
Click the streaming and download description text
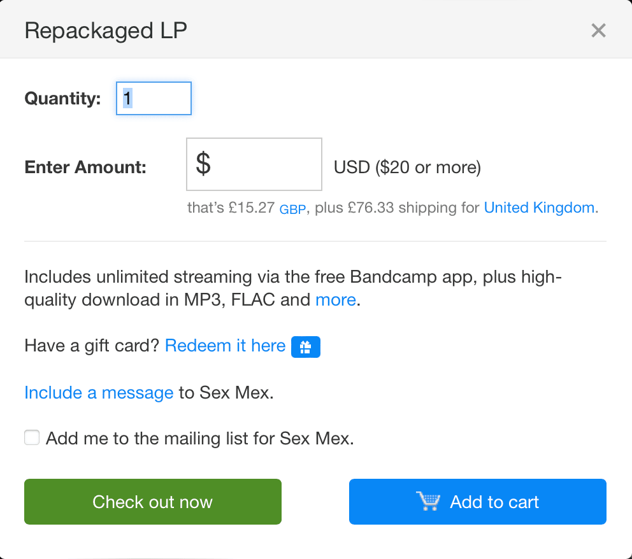pos(293,288)
